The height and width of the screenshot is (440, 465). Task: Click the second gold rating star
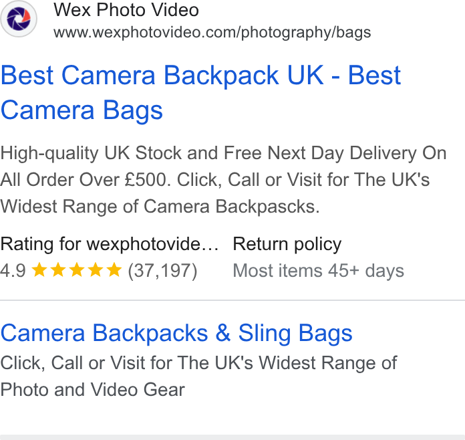click(58, 270)
